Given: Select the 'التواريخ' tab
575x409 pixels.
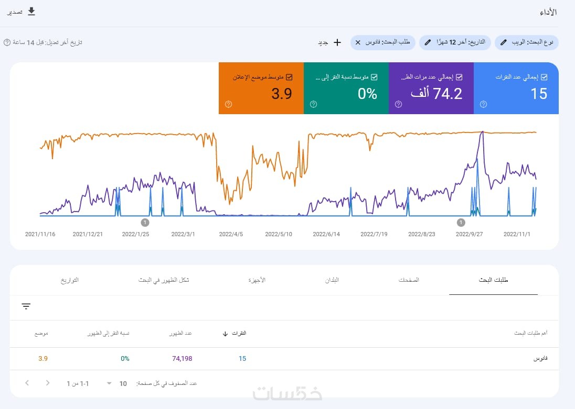Looking at the screenshot, I should click(x=70, y=280).
